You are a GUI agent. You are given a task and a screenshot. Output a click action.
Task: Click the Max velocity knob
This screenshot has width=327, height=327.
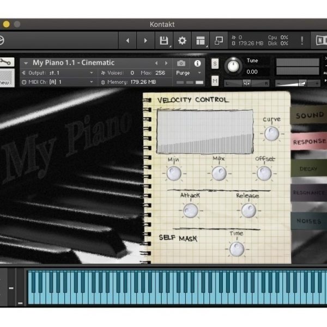[219, 173]
